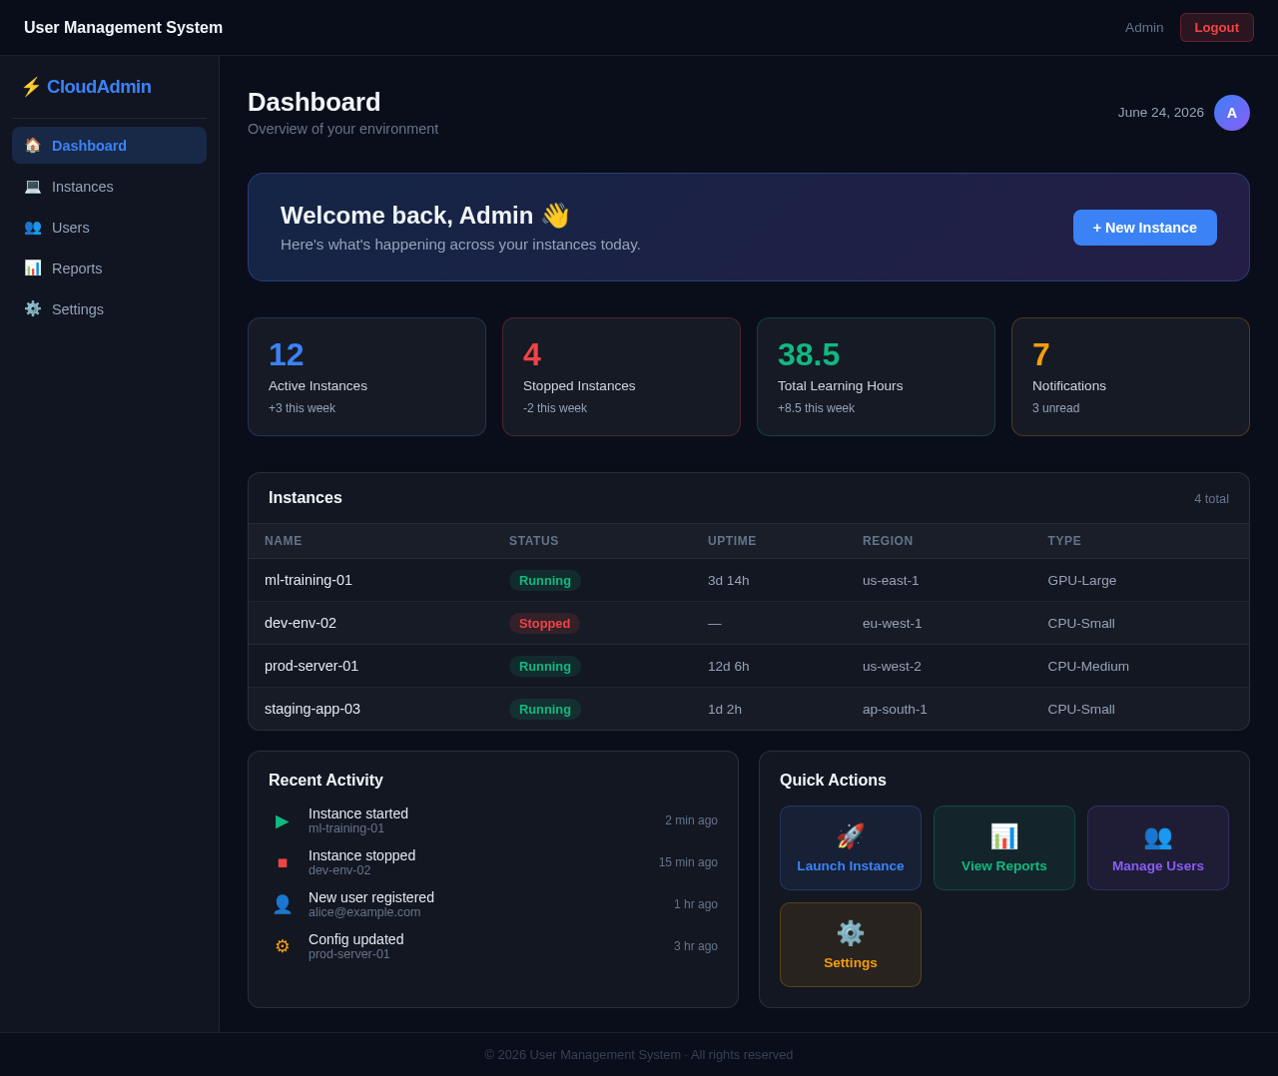Select the Stopped Instances stat card

(x=621, y=376)
